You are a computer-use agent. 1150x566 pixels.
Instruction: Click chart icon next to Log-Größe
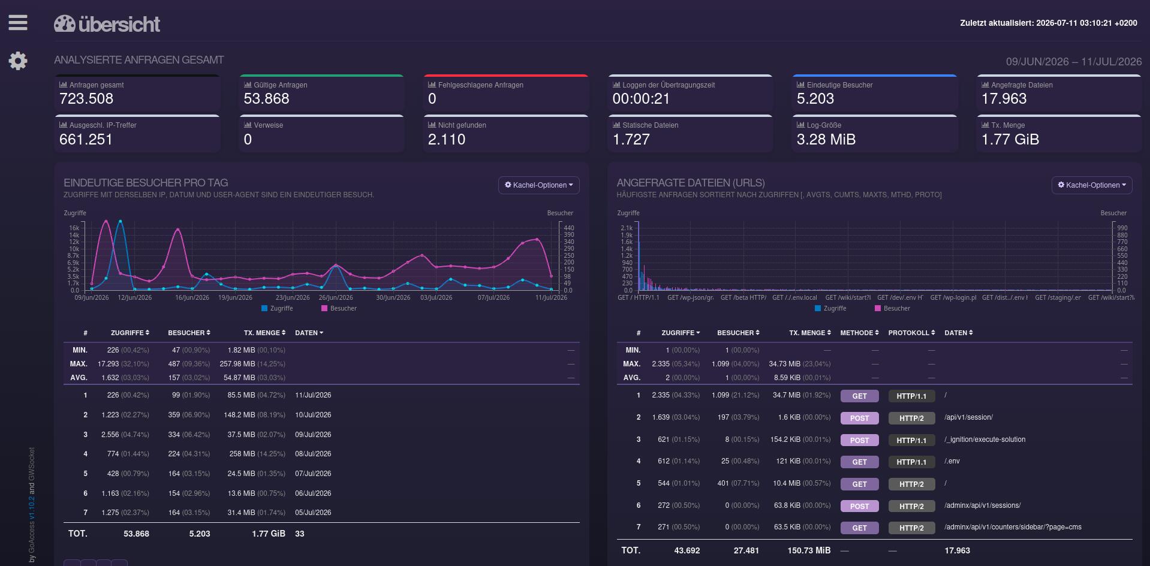pyautogui.click(x=800, y=125)
